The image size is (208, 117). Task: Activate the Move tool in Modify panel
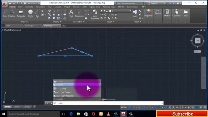pyautogui.click(x=49, y=11)
